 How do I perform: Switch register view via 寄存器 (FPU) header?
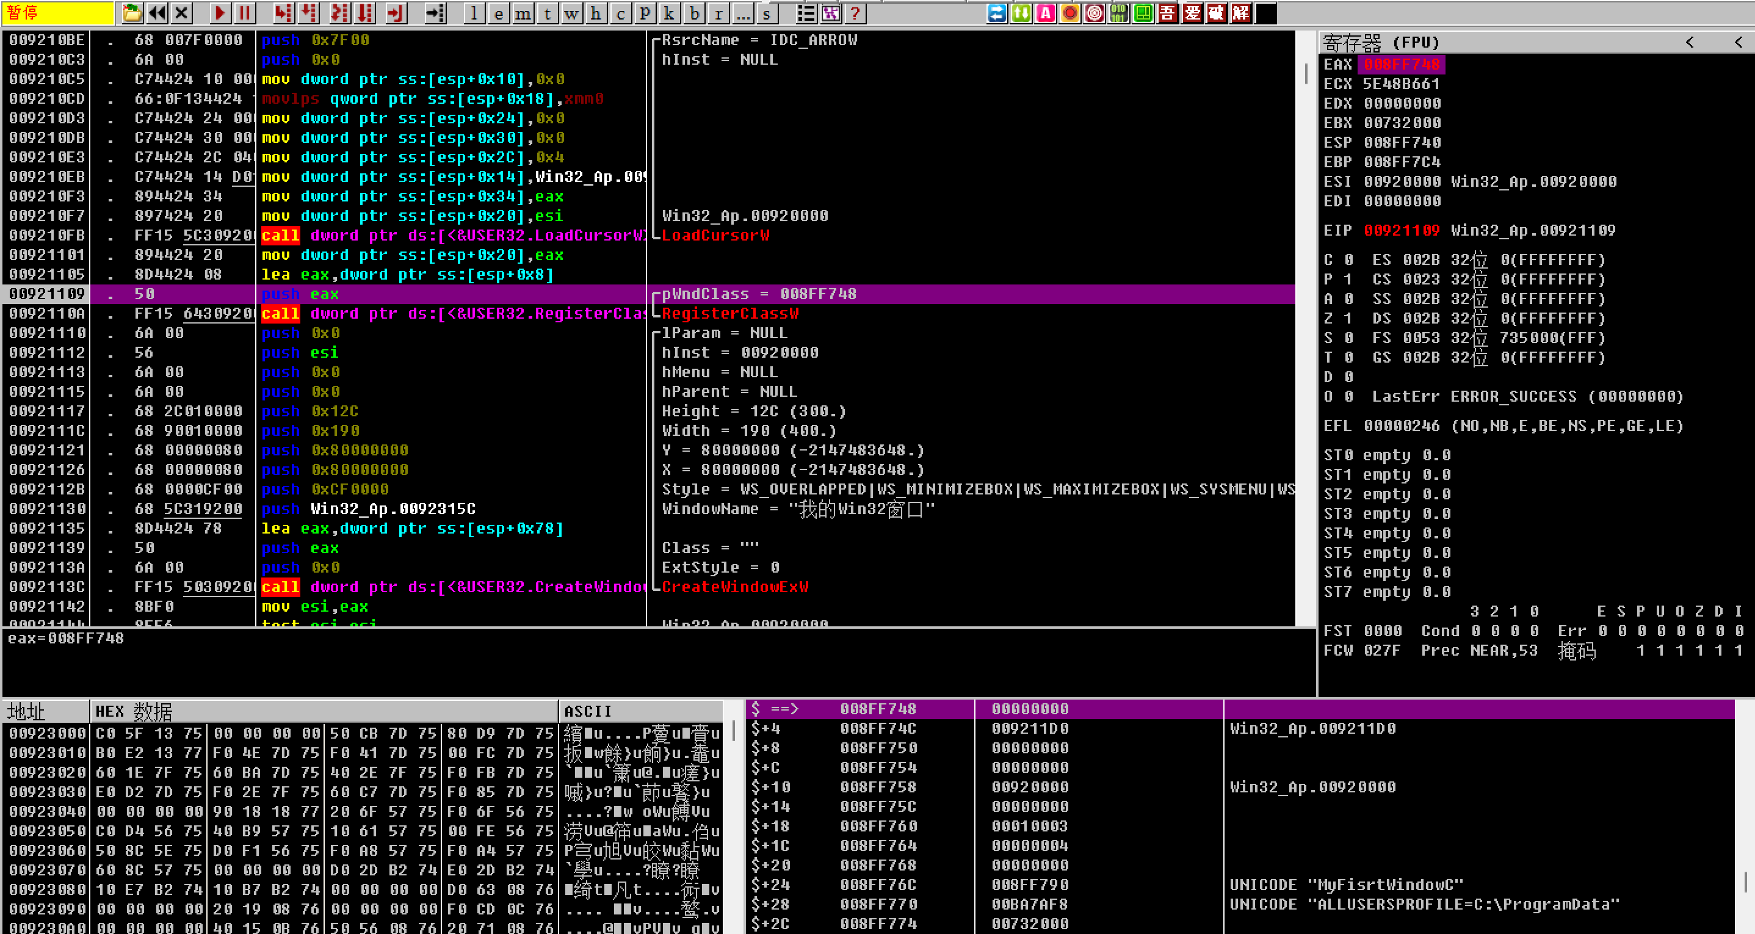point(1380,42)
